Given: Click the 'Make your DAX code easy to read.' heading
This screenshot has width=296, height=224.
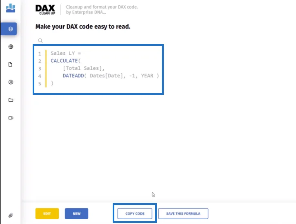Looking at the screenshot, I should 83,27.
